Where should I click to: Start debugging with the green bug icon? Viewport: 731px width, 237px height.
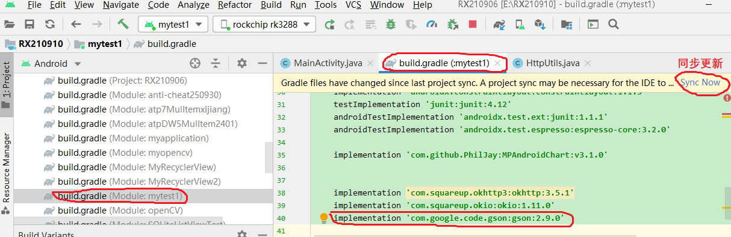tap(391, 25)
